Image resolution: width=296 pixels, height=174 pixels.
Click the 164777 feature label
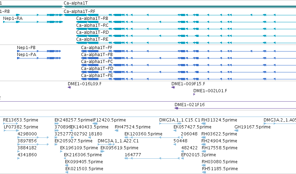click(133, 155)
